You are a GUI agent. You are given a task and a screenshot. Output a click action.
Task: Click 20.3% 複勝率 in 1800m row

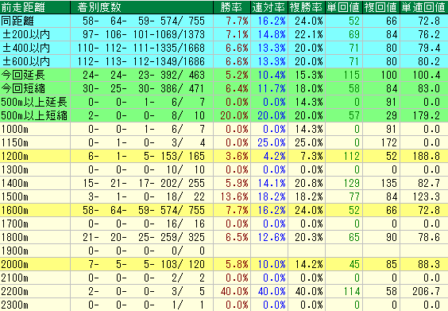pyautogui.click(x=309, y=237)
